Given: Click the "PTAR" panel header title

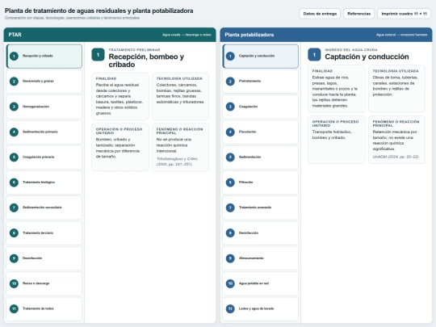Looking at the screenshot, I should point(15,35).
